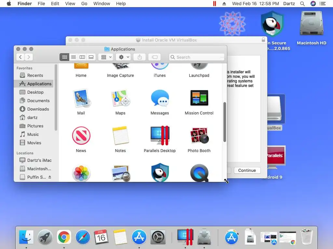Image resolution: width=333 pixels, height=249 pixels.
Task: Open Siri from the menu bar
Action: click(313, 4)
